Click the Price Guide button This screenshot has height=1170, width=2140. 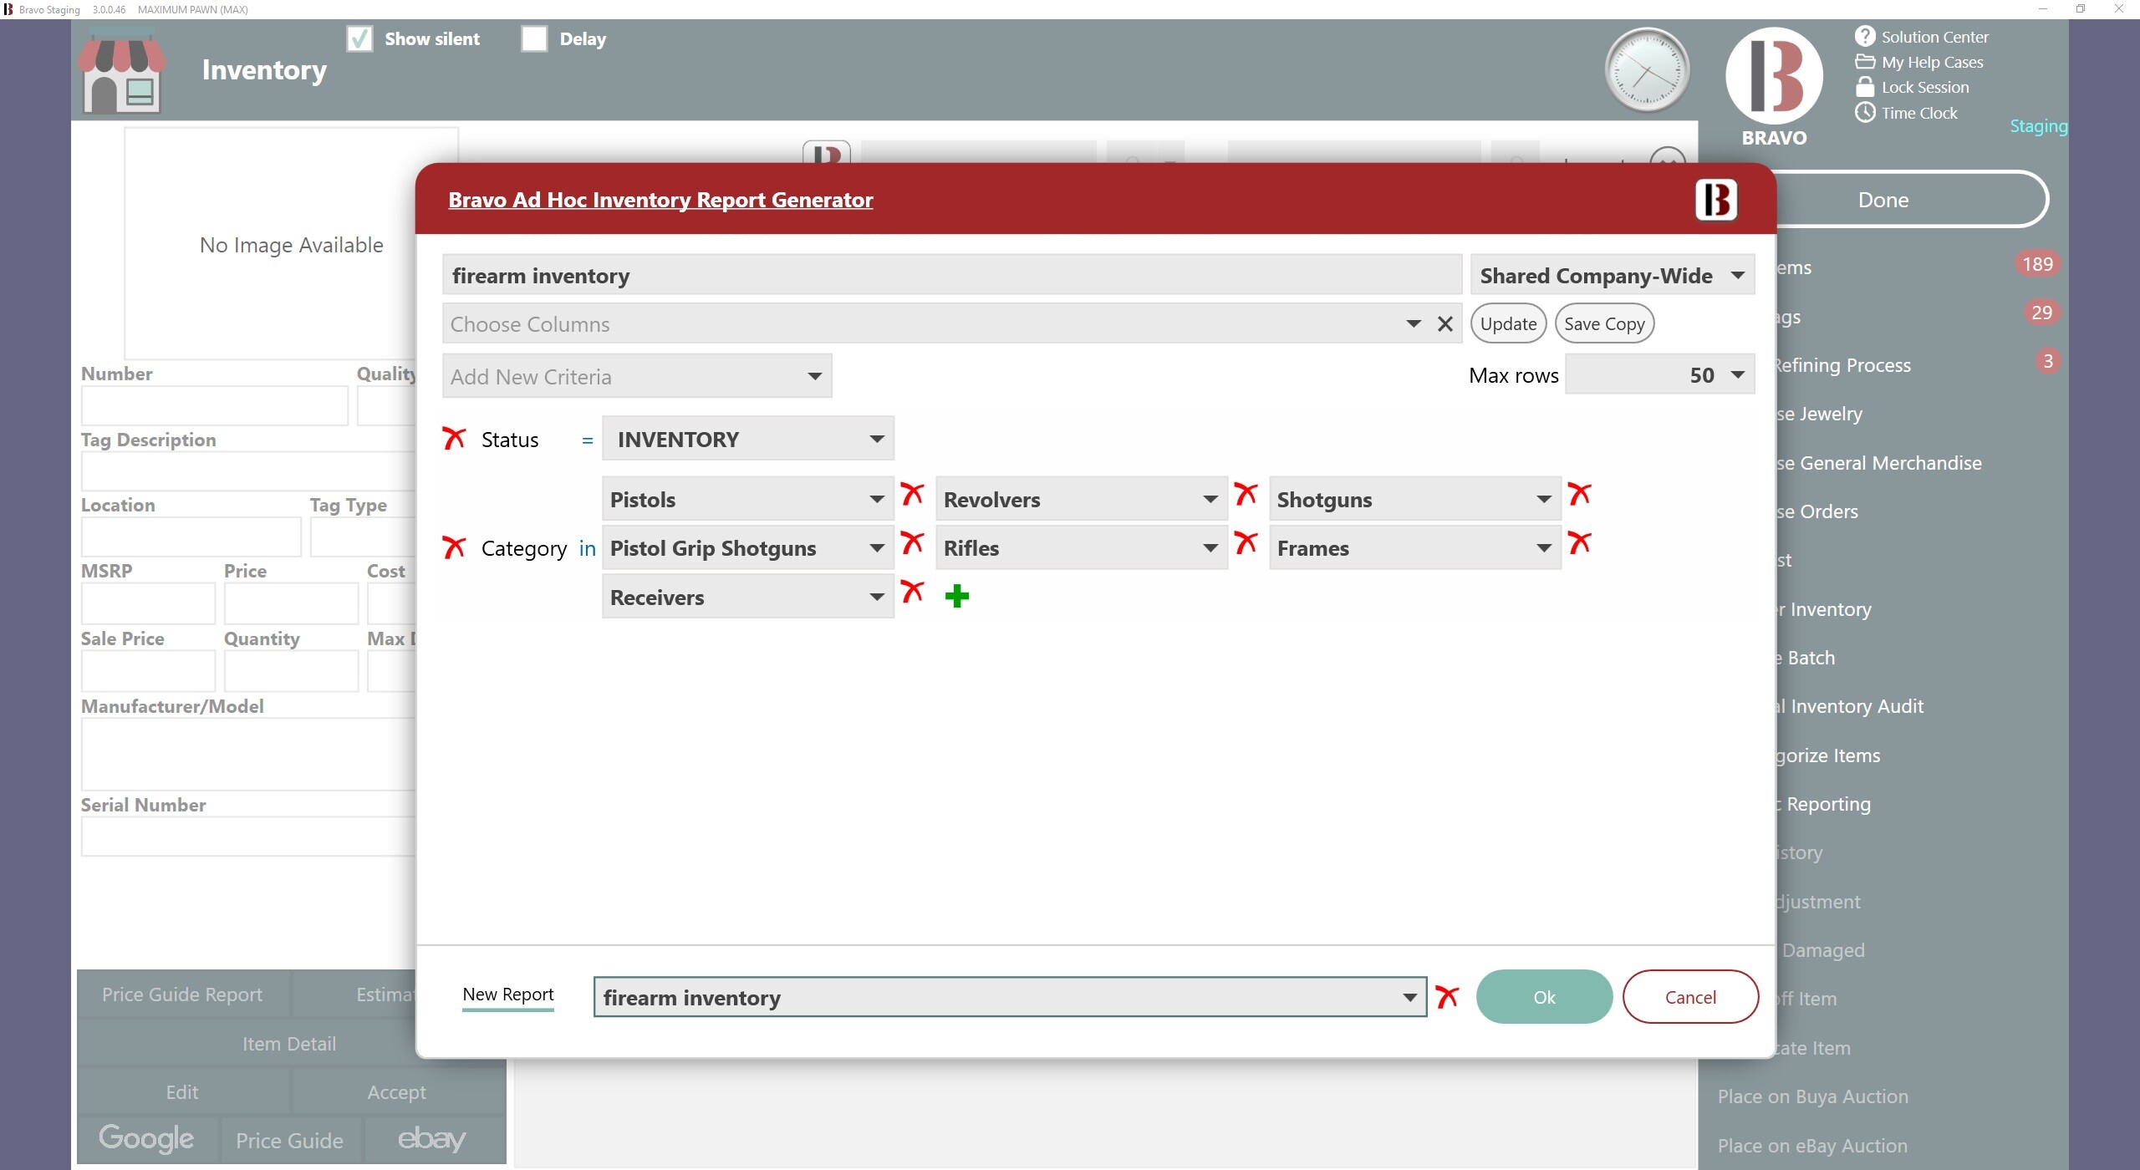289,1141
